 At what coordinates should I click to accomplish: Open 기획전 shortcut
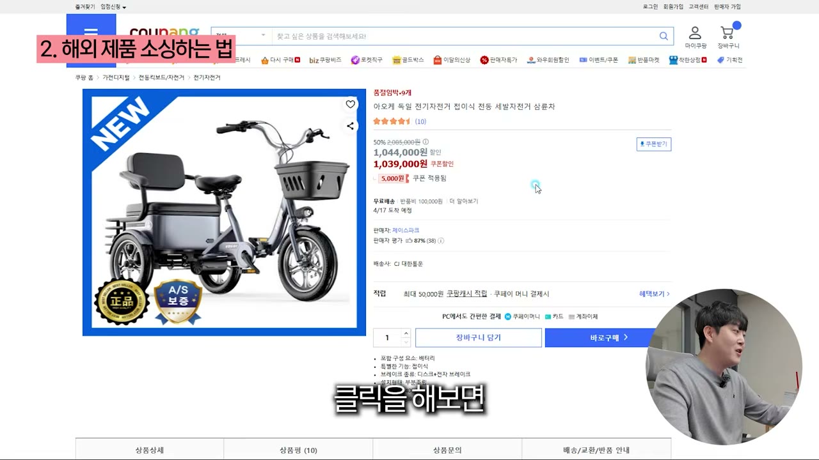[729, 60]
